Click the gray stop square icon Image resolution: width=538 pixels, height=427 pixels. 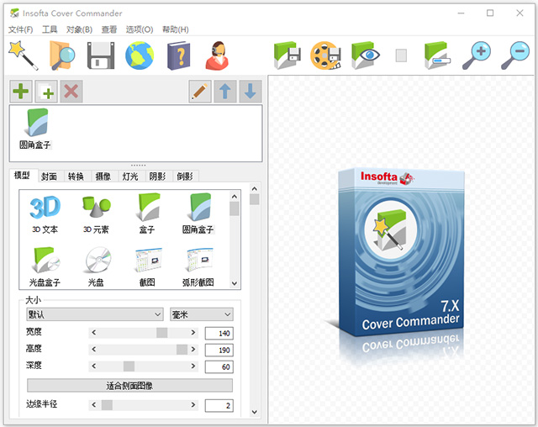pyautogui.click(x=401, y=55)
